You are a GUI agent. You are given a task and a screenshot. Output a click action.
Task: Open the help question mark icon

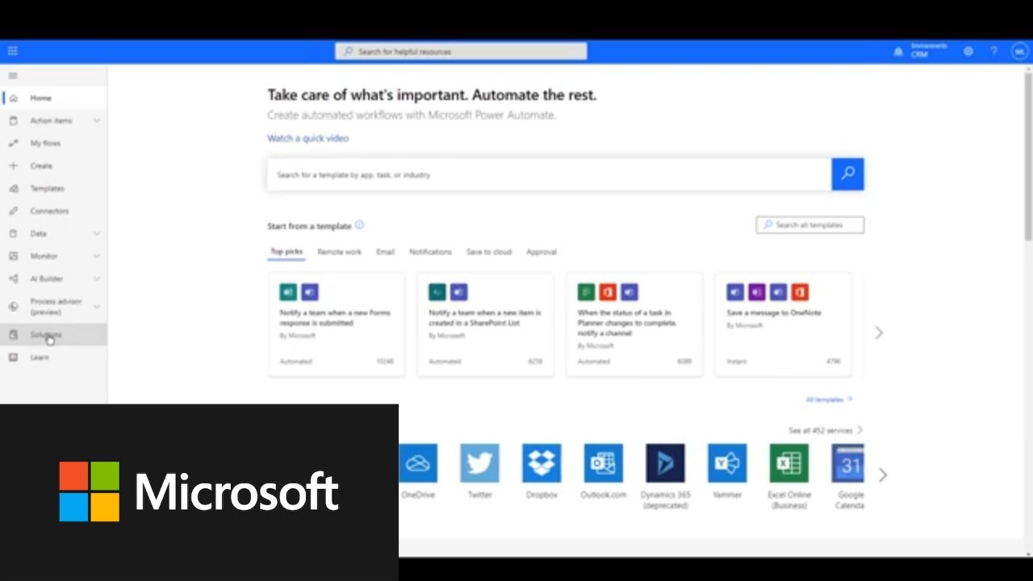click(x=994, y=52)
